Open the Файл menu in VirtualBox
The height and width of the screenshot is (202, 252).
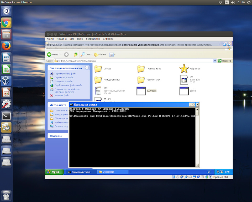click(x=50, y=39)
